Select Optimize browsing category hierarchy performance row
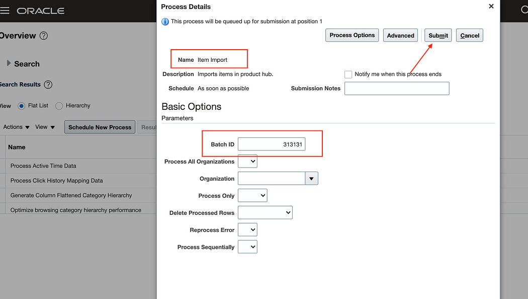Screen dimensions: 528x299 pos(76,210)
